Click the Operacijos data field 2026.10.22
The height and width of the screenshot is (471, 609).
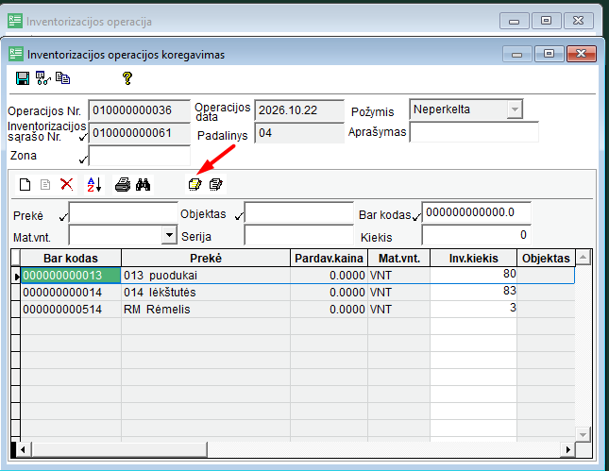[299, 110]
